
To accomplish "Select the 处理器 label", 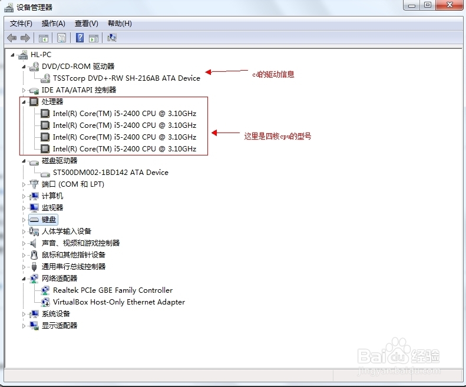I will pos(52,102).
